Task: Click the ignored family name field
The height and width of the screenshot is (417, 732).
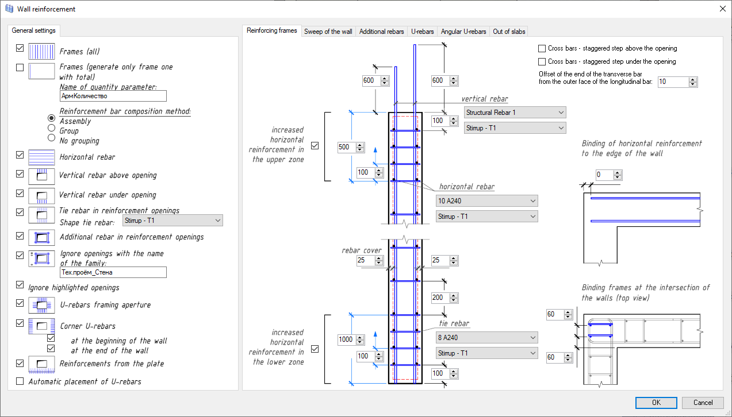Action: [x=113, y=272]
